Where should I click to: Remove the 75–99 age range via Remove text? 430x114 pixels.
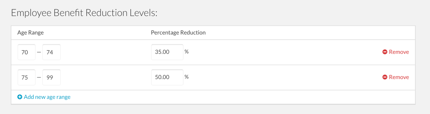pyautogui.click(x=399, y=77)
